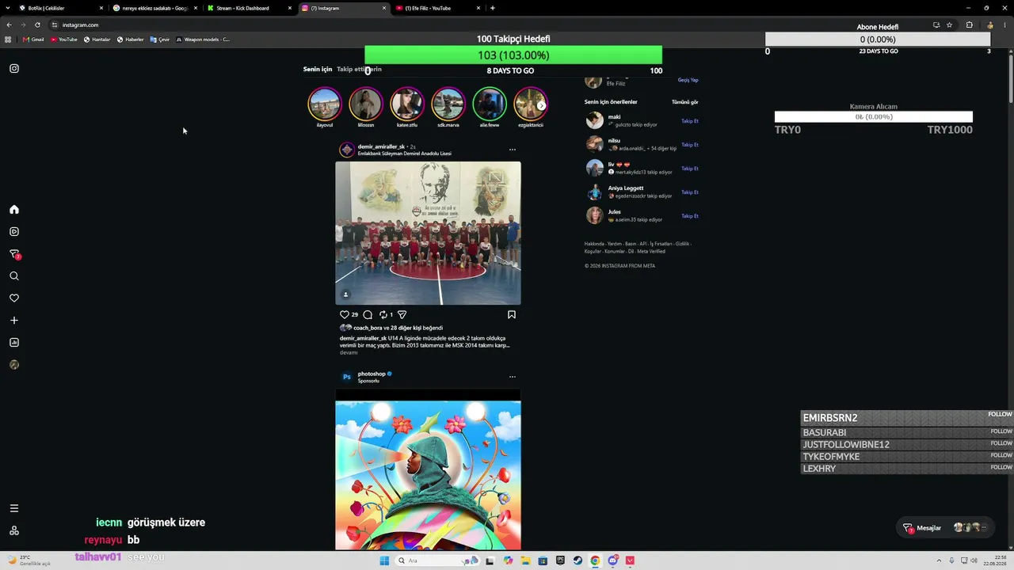1014x570 pixels.
Task: Repost the demir_amiraller_sk post
Action: pos(383,314)
